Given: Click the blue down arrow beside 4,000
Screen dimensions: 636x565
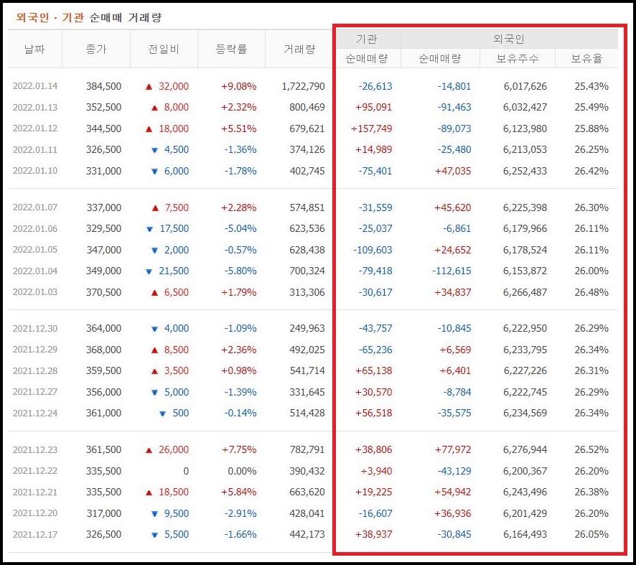Looking at the screenshot, I should click(x=154, y=329).
